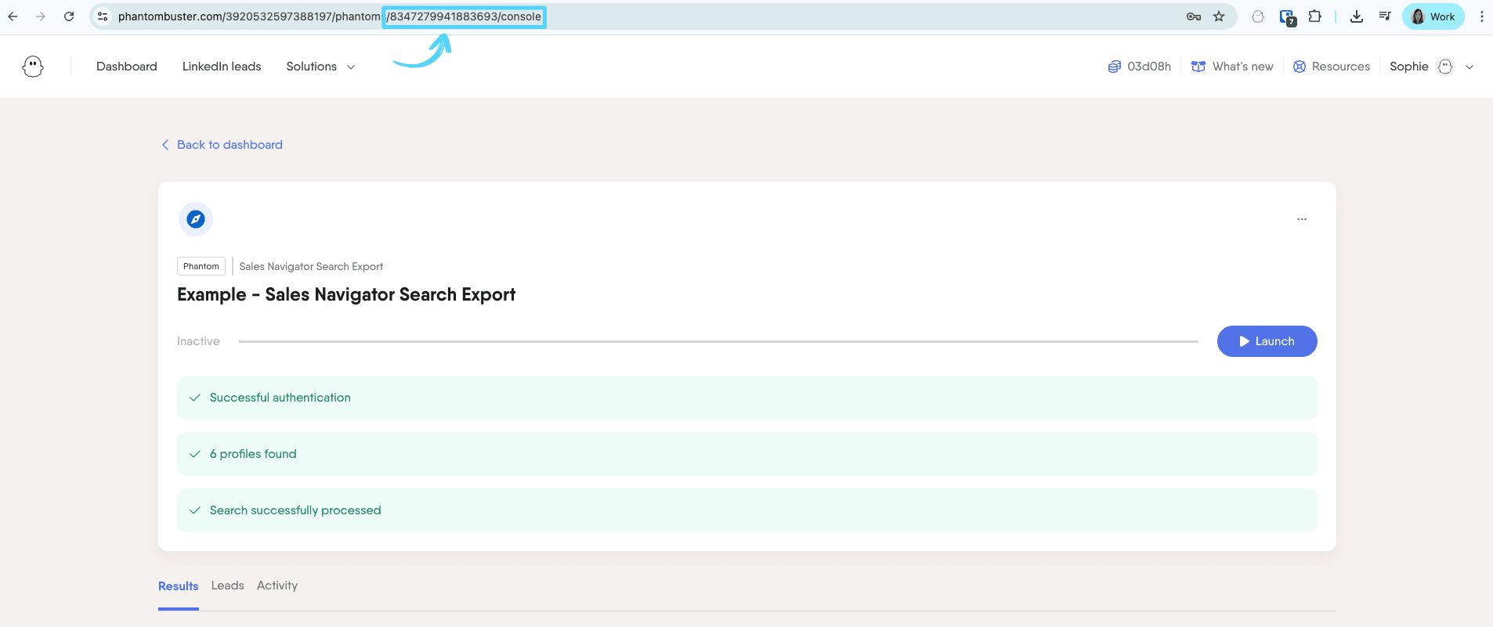Open the browser's three-dot menu
This screenshot has width=1493, height=627.
pos(1481,16)
